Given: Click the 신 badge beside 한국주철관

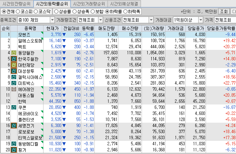Looking at the screenshot, I should click(14, 59).
